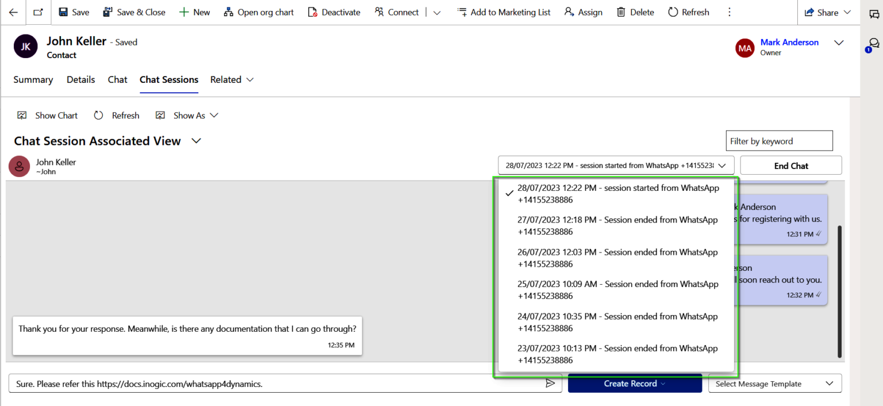
Task: Open Mark Anderson owner link
Action: pos(789,43)
